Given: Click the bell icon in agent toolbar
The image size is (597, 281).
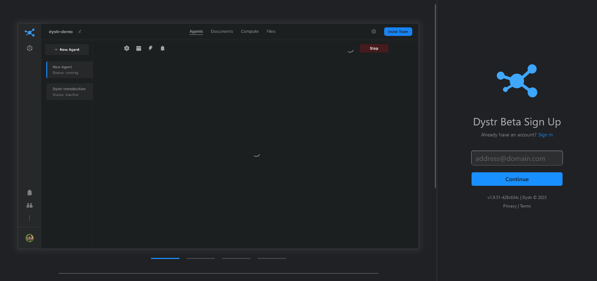Looking at the screenshot, I should [162, 48].
